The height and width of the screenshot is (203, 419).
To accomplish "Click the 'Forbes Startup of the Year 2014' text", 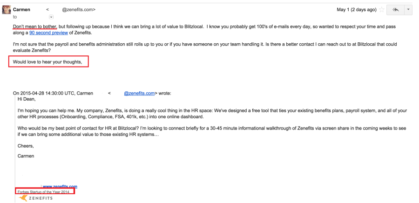I will (43, 192).
